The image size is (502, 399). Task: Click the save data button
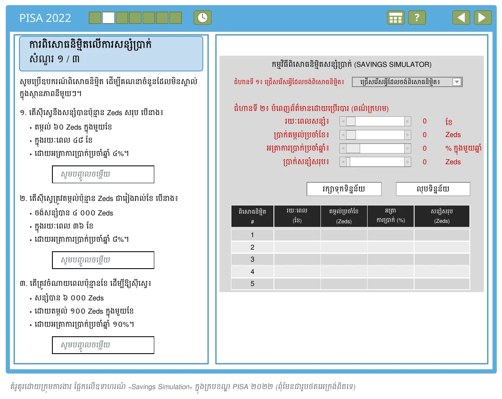pos(344,189)
